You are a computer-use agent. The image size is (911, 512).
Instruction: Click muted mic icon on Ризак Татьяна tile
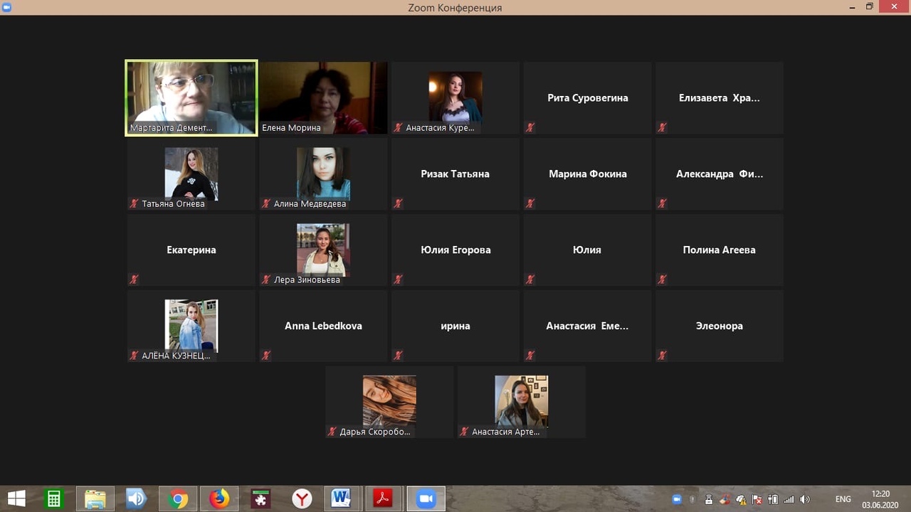398,203
